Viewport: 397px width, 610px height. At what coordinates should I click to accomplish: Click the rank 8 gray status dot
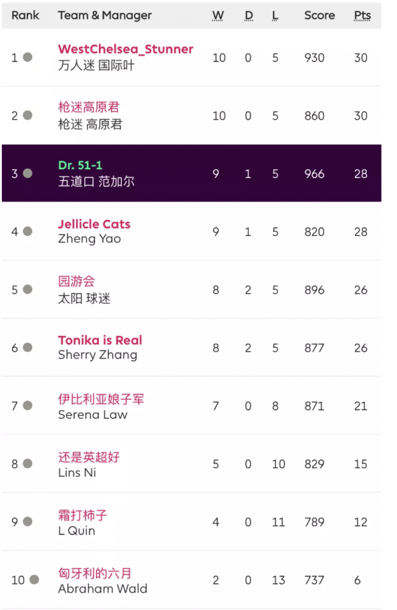(27, 463)
